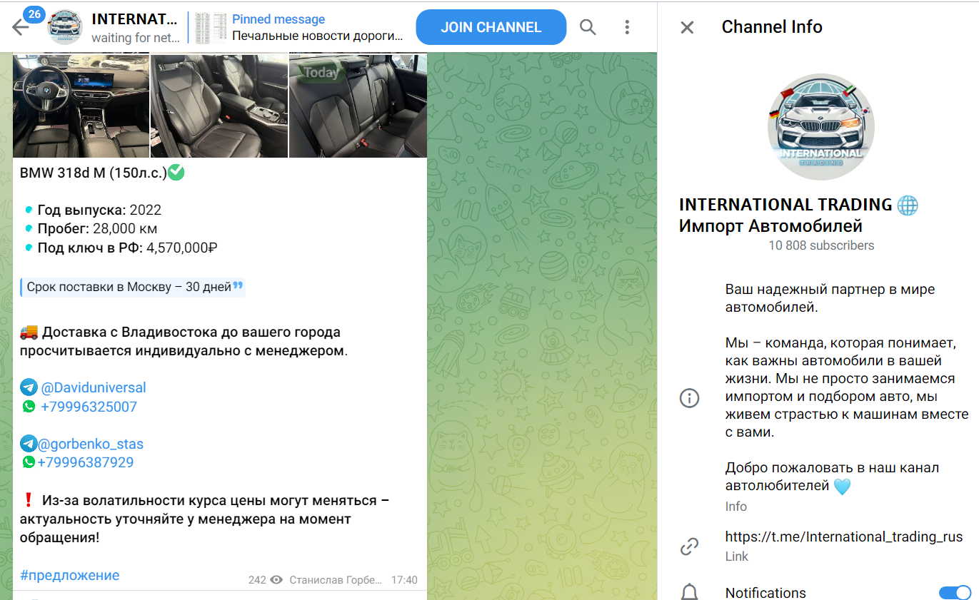This screenshot has height=600, width=979.
Task: Close the Channel Info panel
Action: 687,27
